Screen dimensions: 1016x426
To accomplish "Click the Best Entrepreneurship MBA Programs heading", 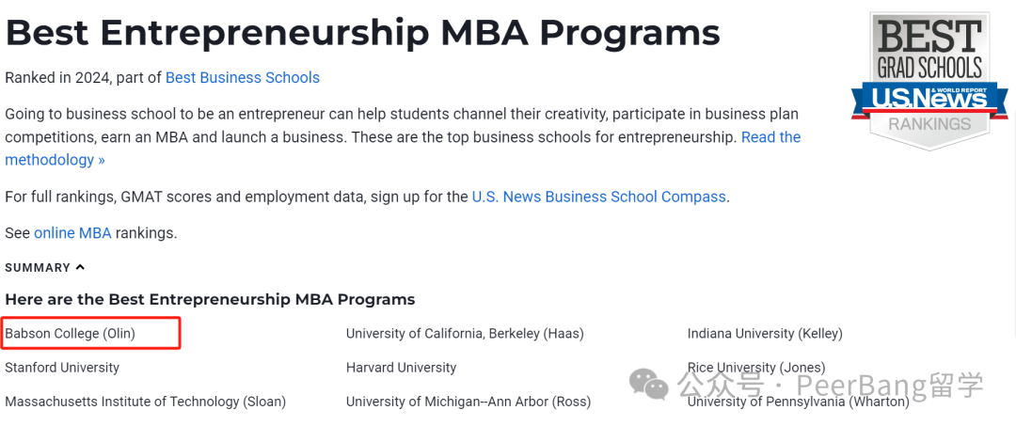I will (x=363, y=32).
